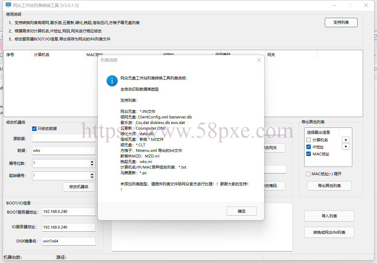Toggle the 只修改前缀 checkbox

(x=34, y=129)
